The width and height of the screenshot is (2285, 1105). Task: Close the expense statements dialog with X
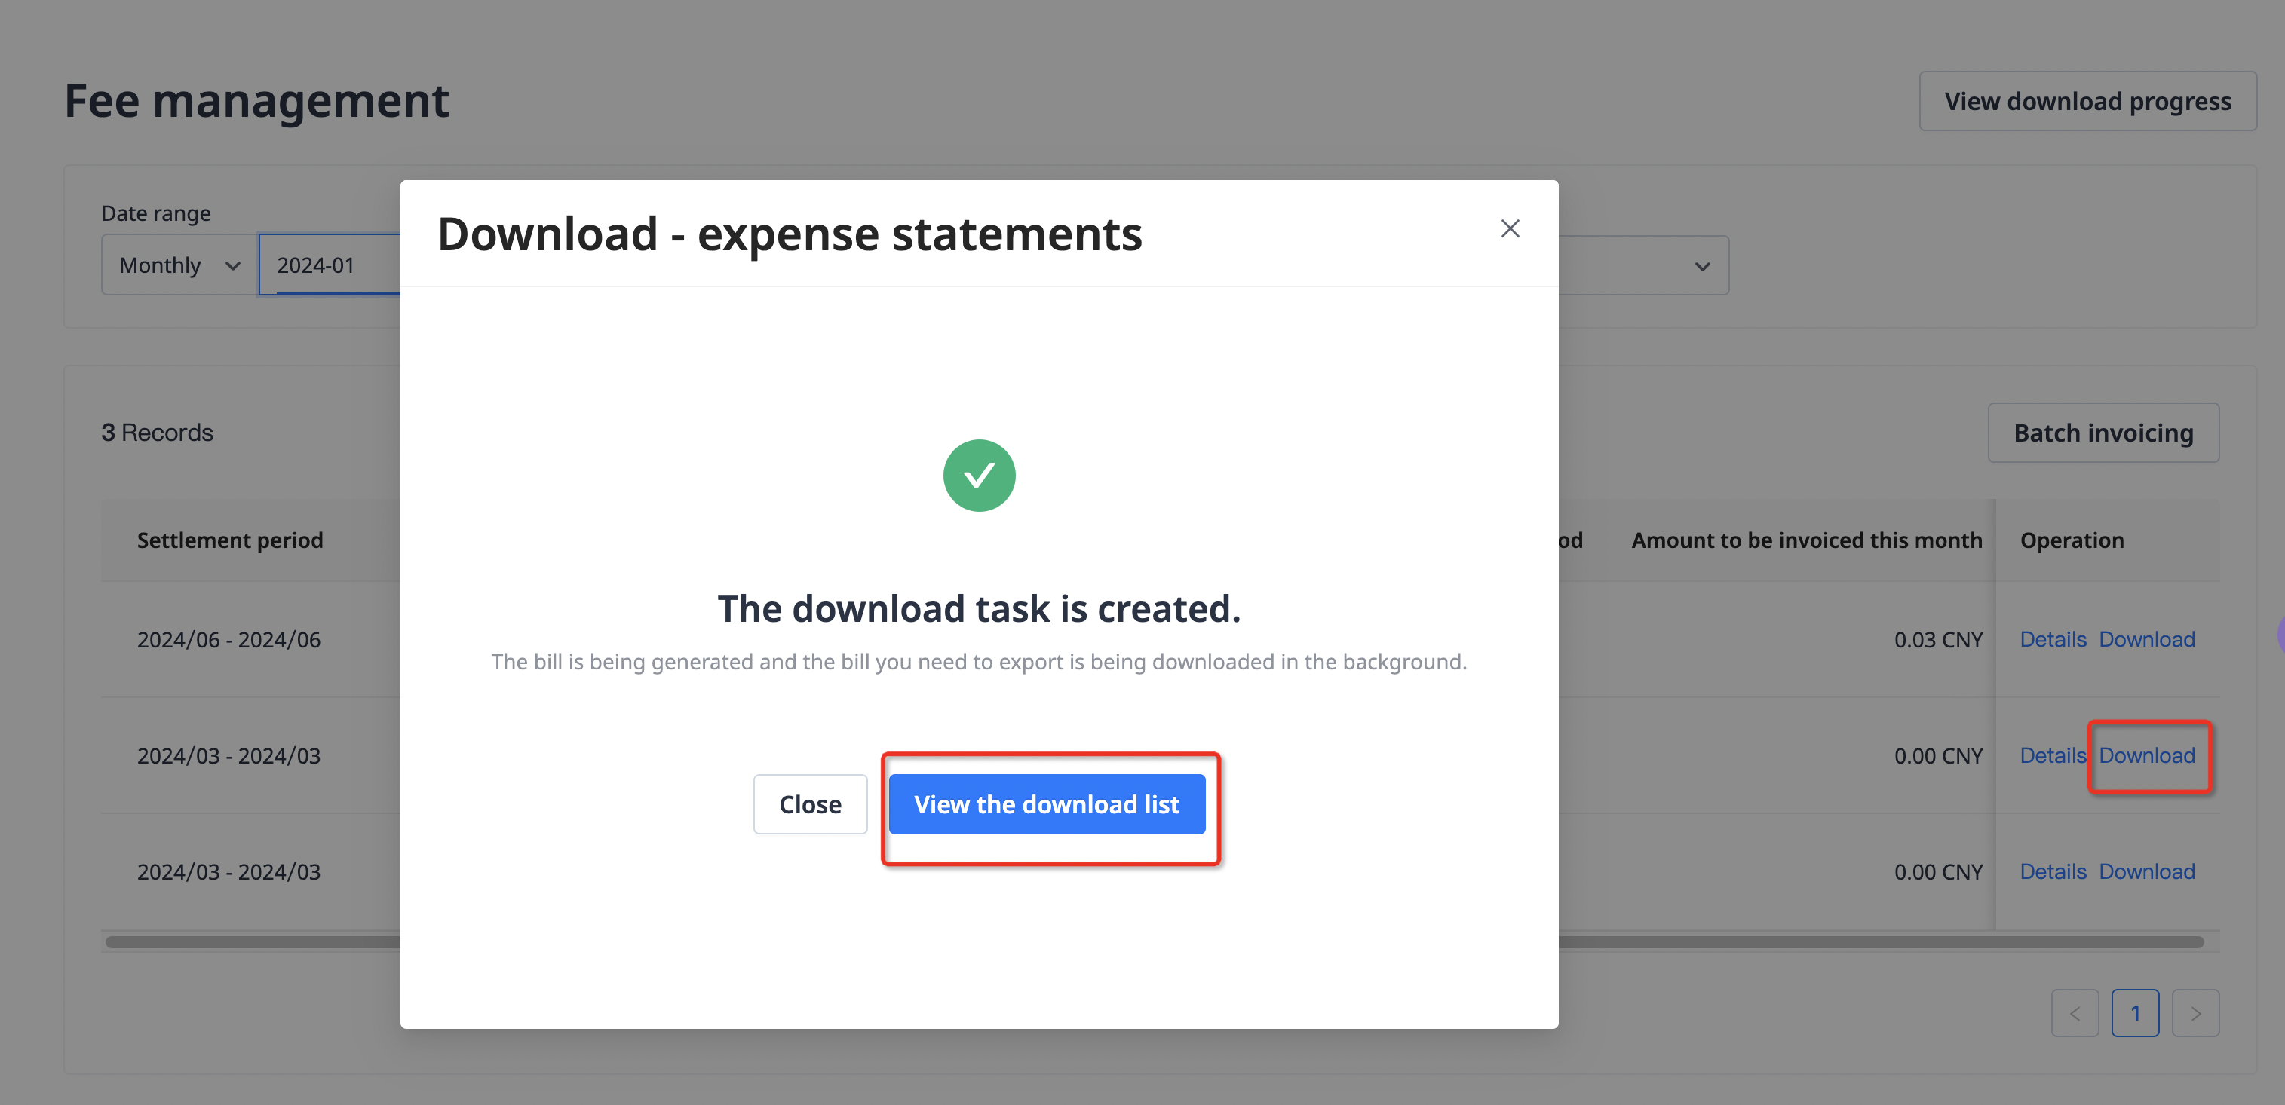(1510, 229)
